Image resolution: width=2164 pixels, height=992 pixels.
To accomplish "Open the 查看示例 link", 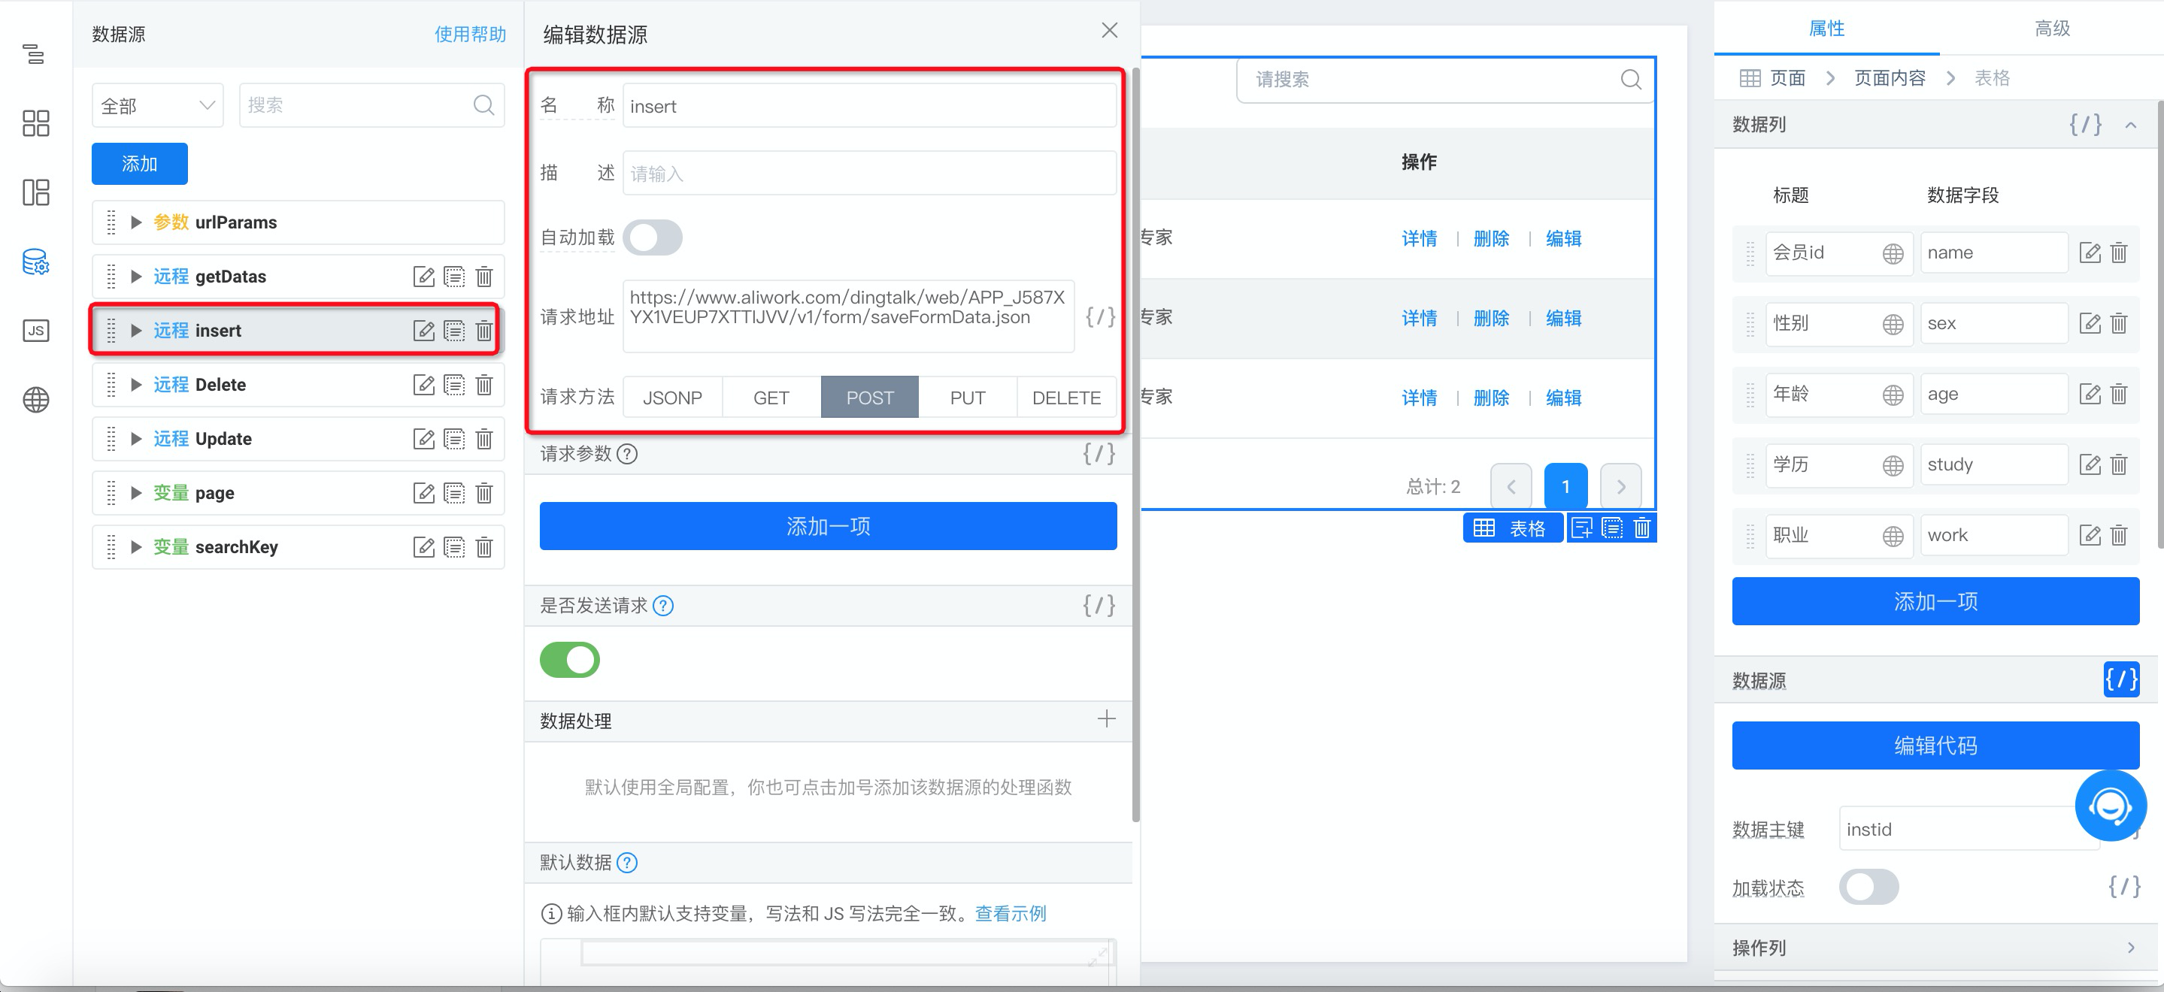I will [1011, 914].
